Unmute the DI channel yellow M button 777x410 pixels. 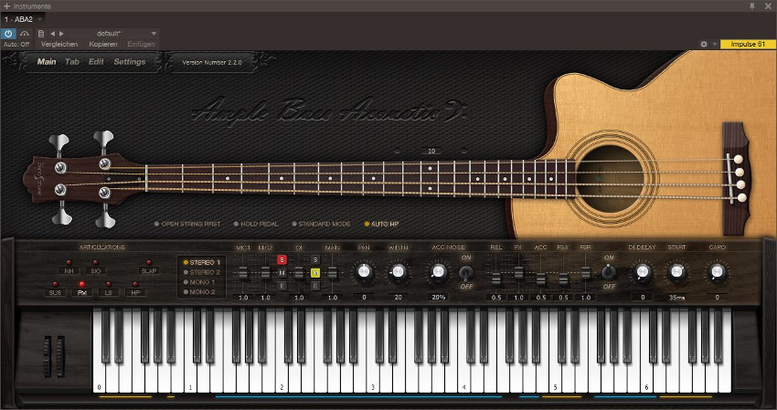(315, 273)
